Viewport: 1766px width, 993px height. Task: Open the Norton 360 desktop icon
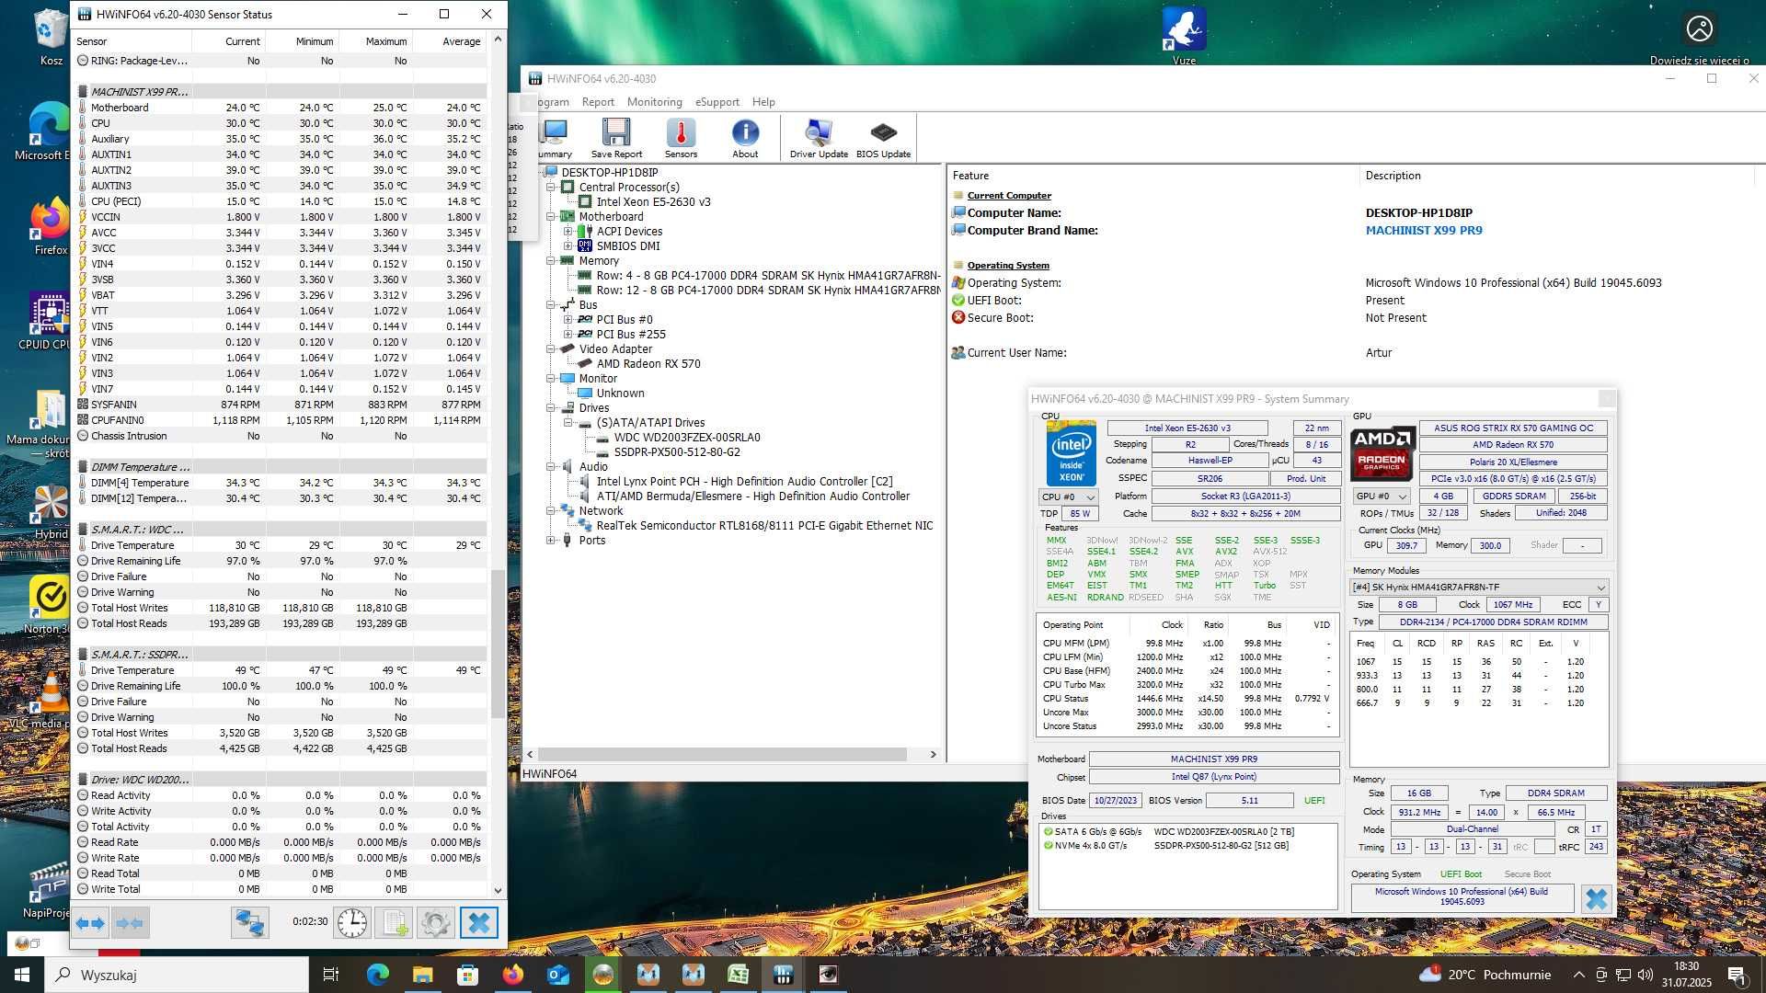[x=48, y=606]
